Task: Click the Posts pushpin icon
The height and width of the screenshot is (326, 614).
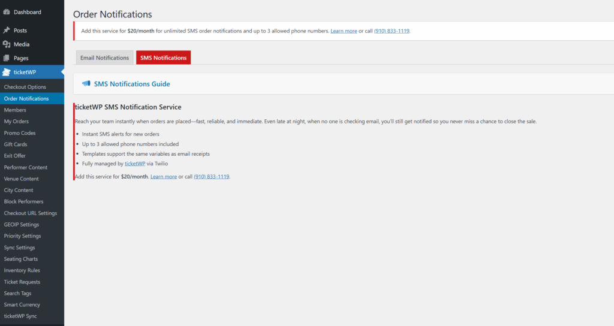Action: coord(6,30)
